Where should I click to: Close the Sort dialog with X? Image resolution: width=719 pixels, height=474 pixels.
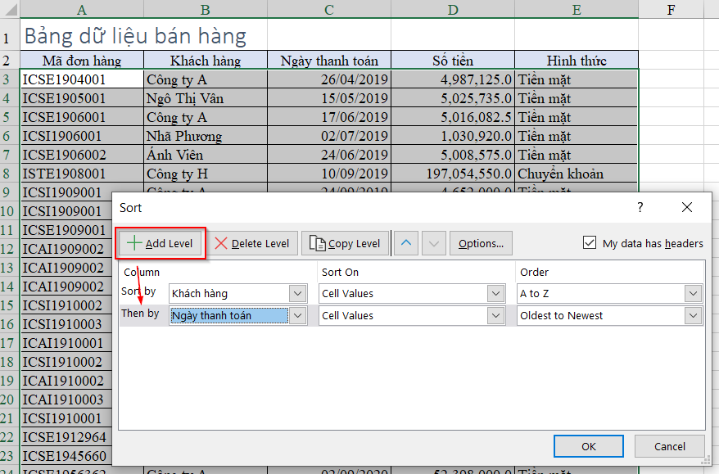(687, 207)
